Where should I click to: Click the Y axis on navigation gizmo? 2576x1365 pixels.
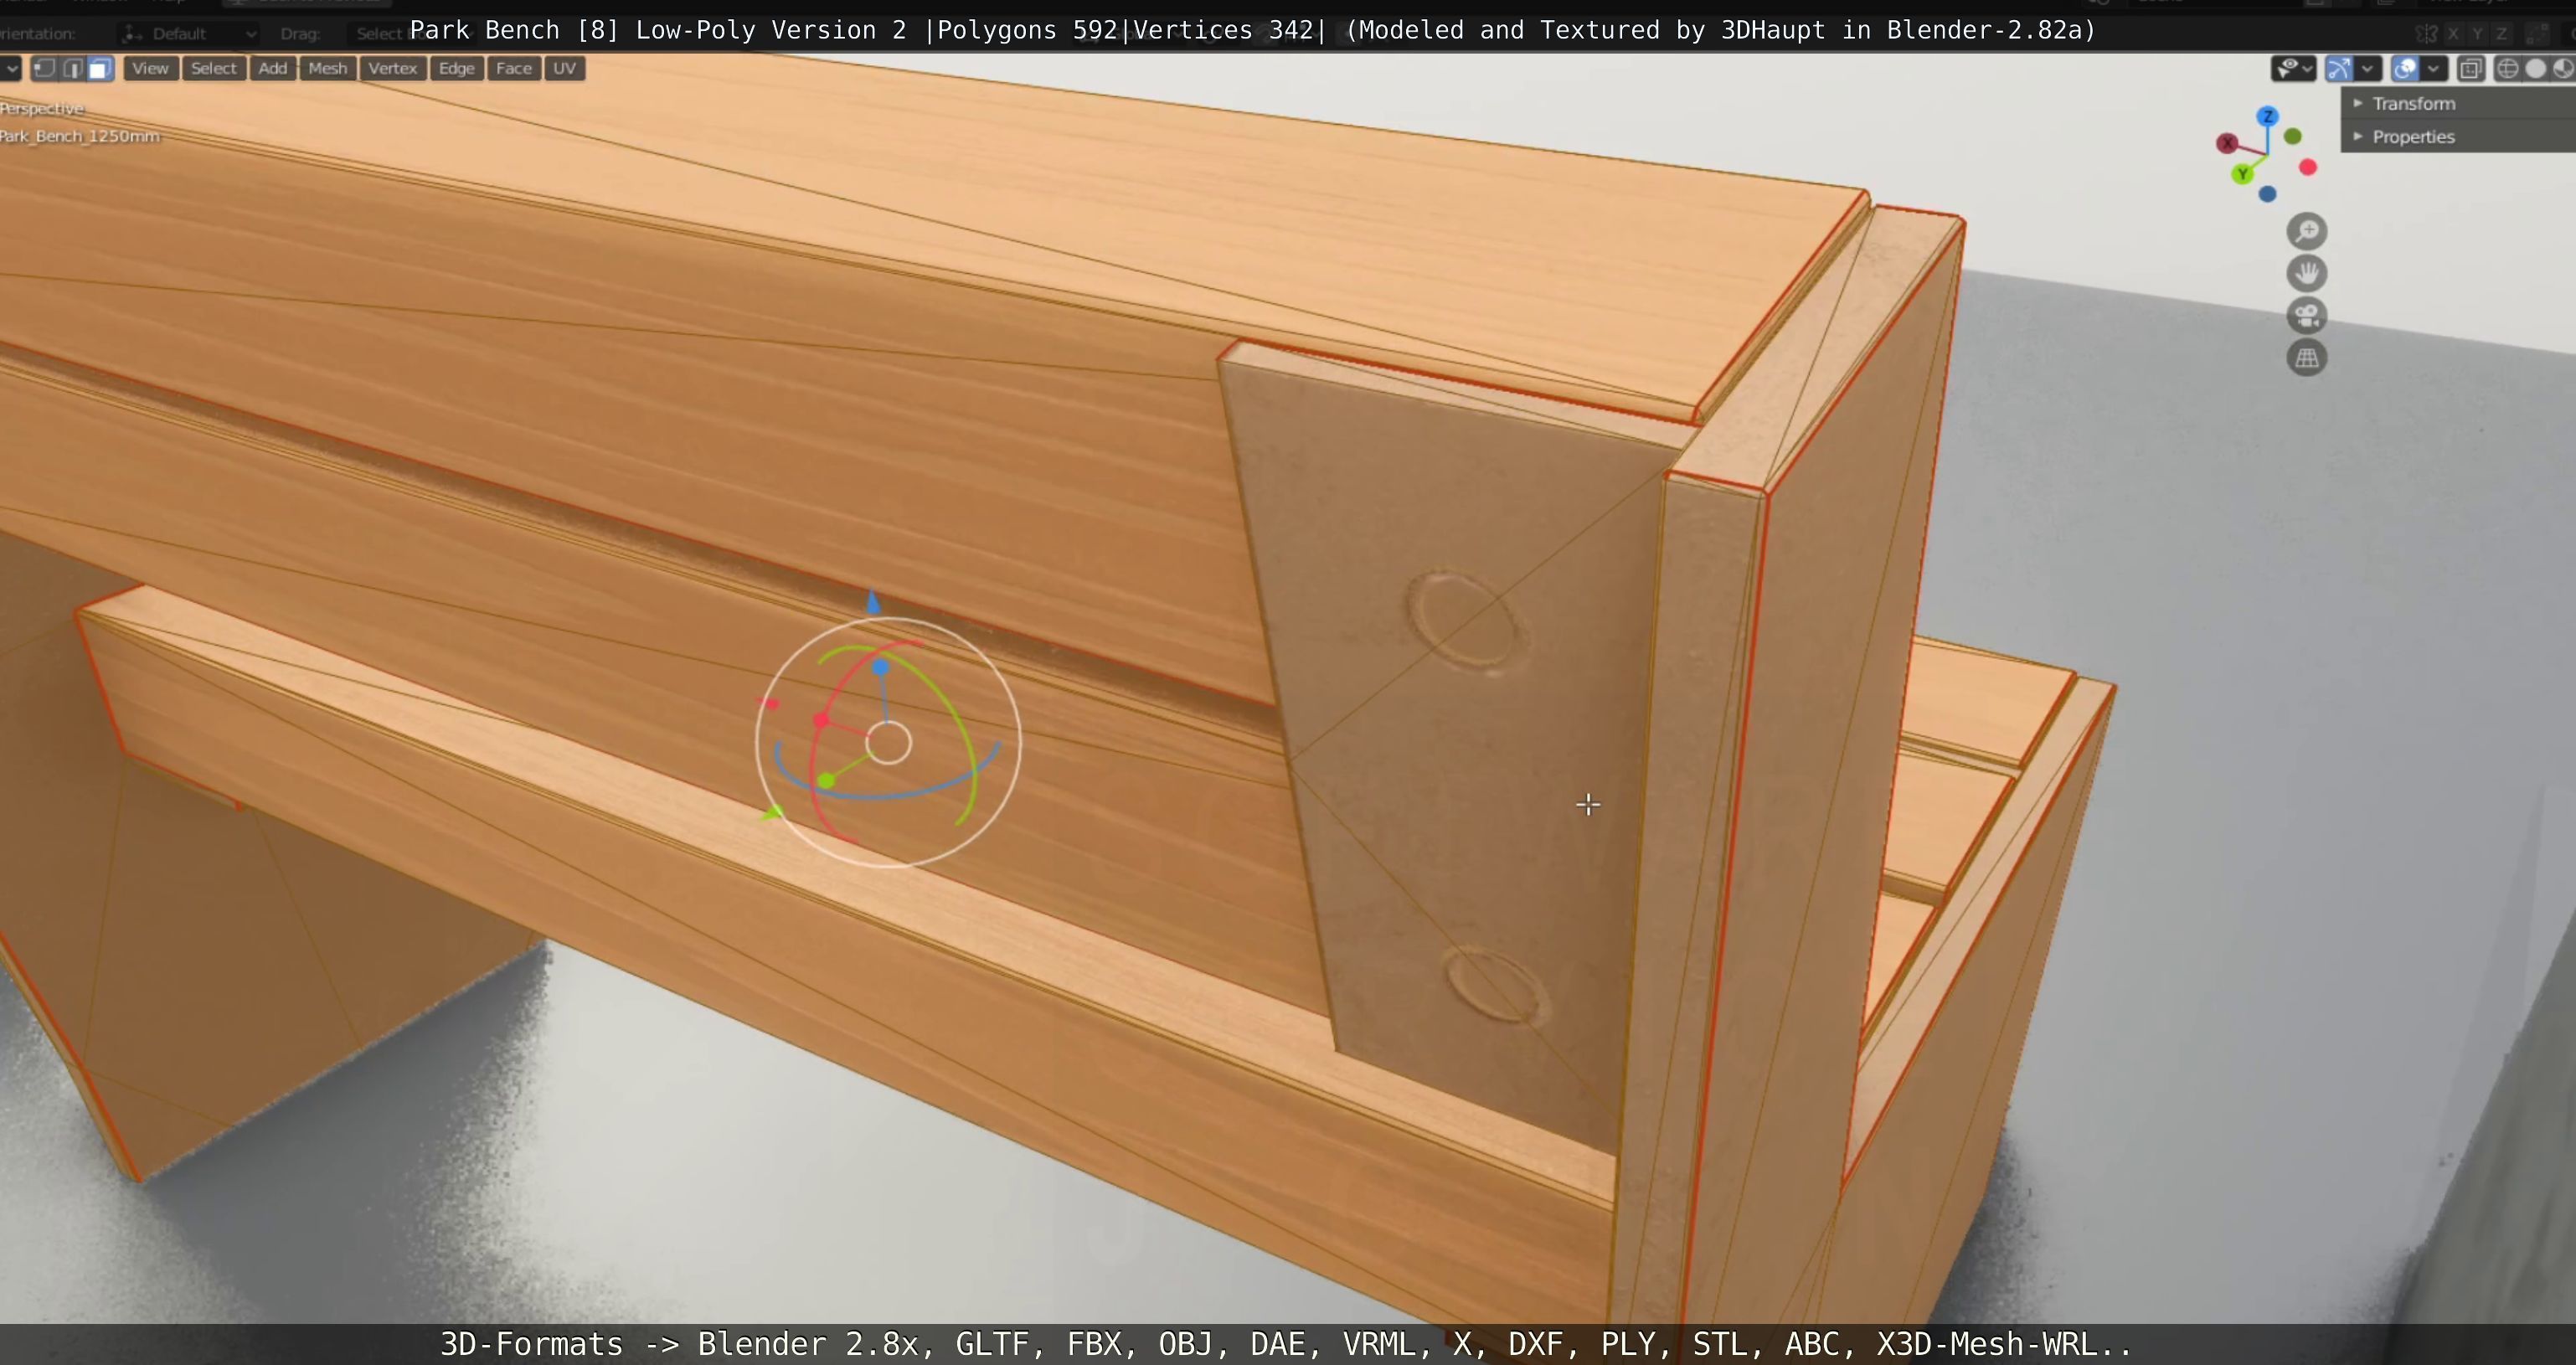click(2242, 174)
